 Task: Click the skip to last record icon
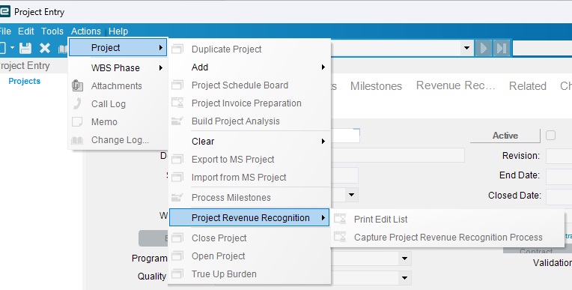click(502, 48)
